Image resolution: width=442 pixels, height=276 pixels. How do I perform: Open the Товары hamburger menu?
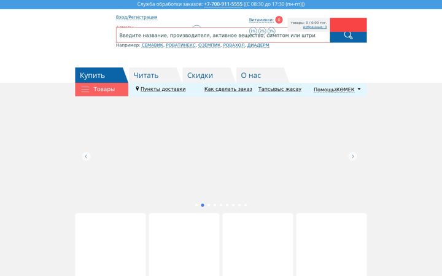pos(101,90)
